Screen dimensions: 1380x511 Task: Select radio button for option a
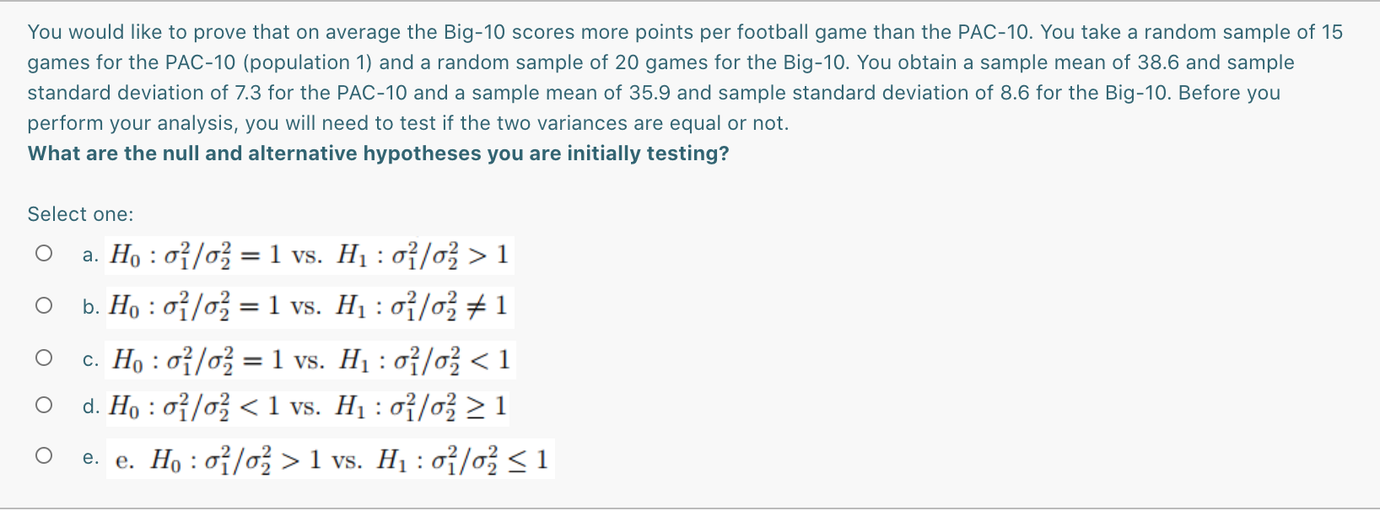(44, 253)
